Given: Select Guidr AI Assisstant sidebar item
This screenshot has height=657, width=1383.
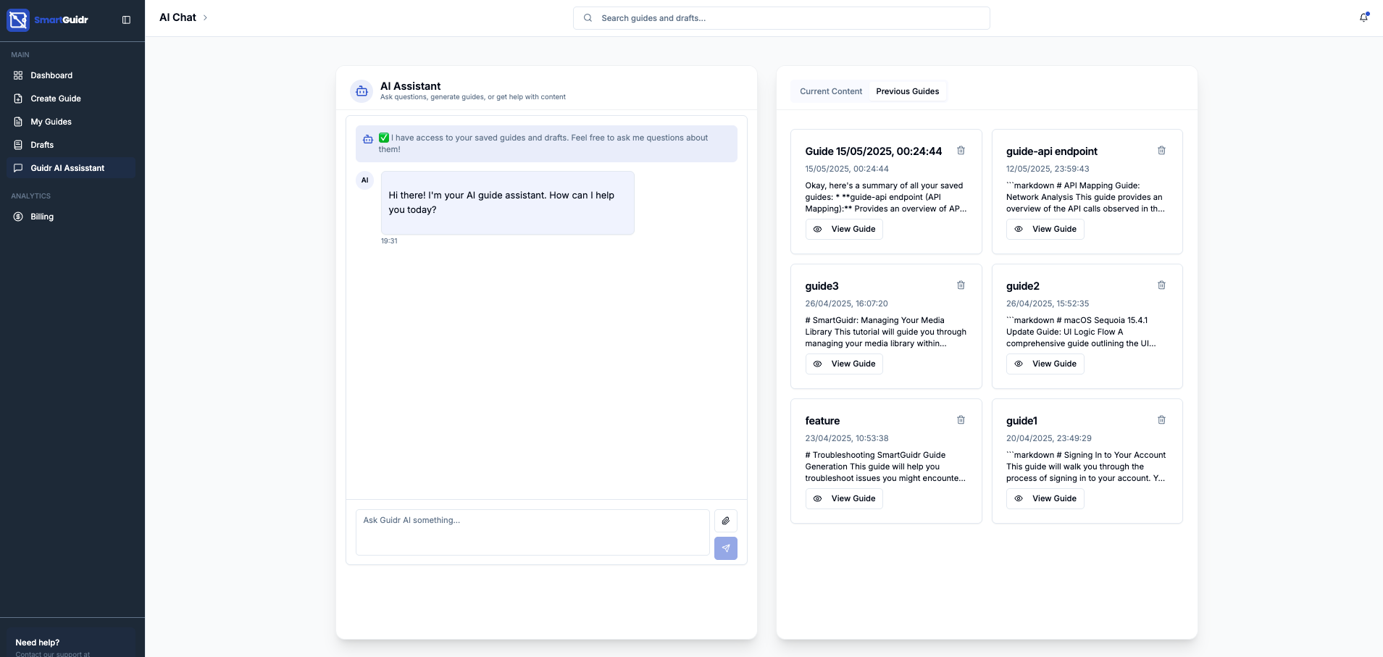Looking at the screenshot, I should 71,168.
